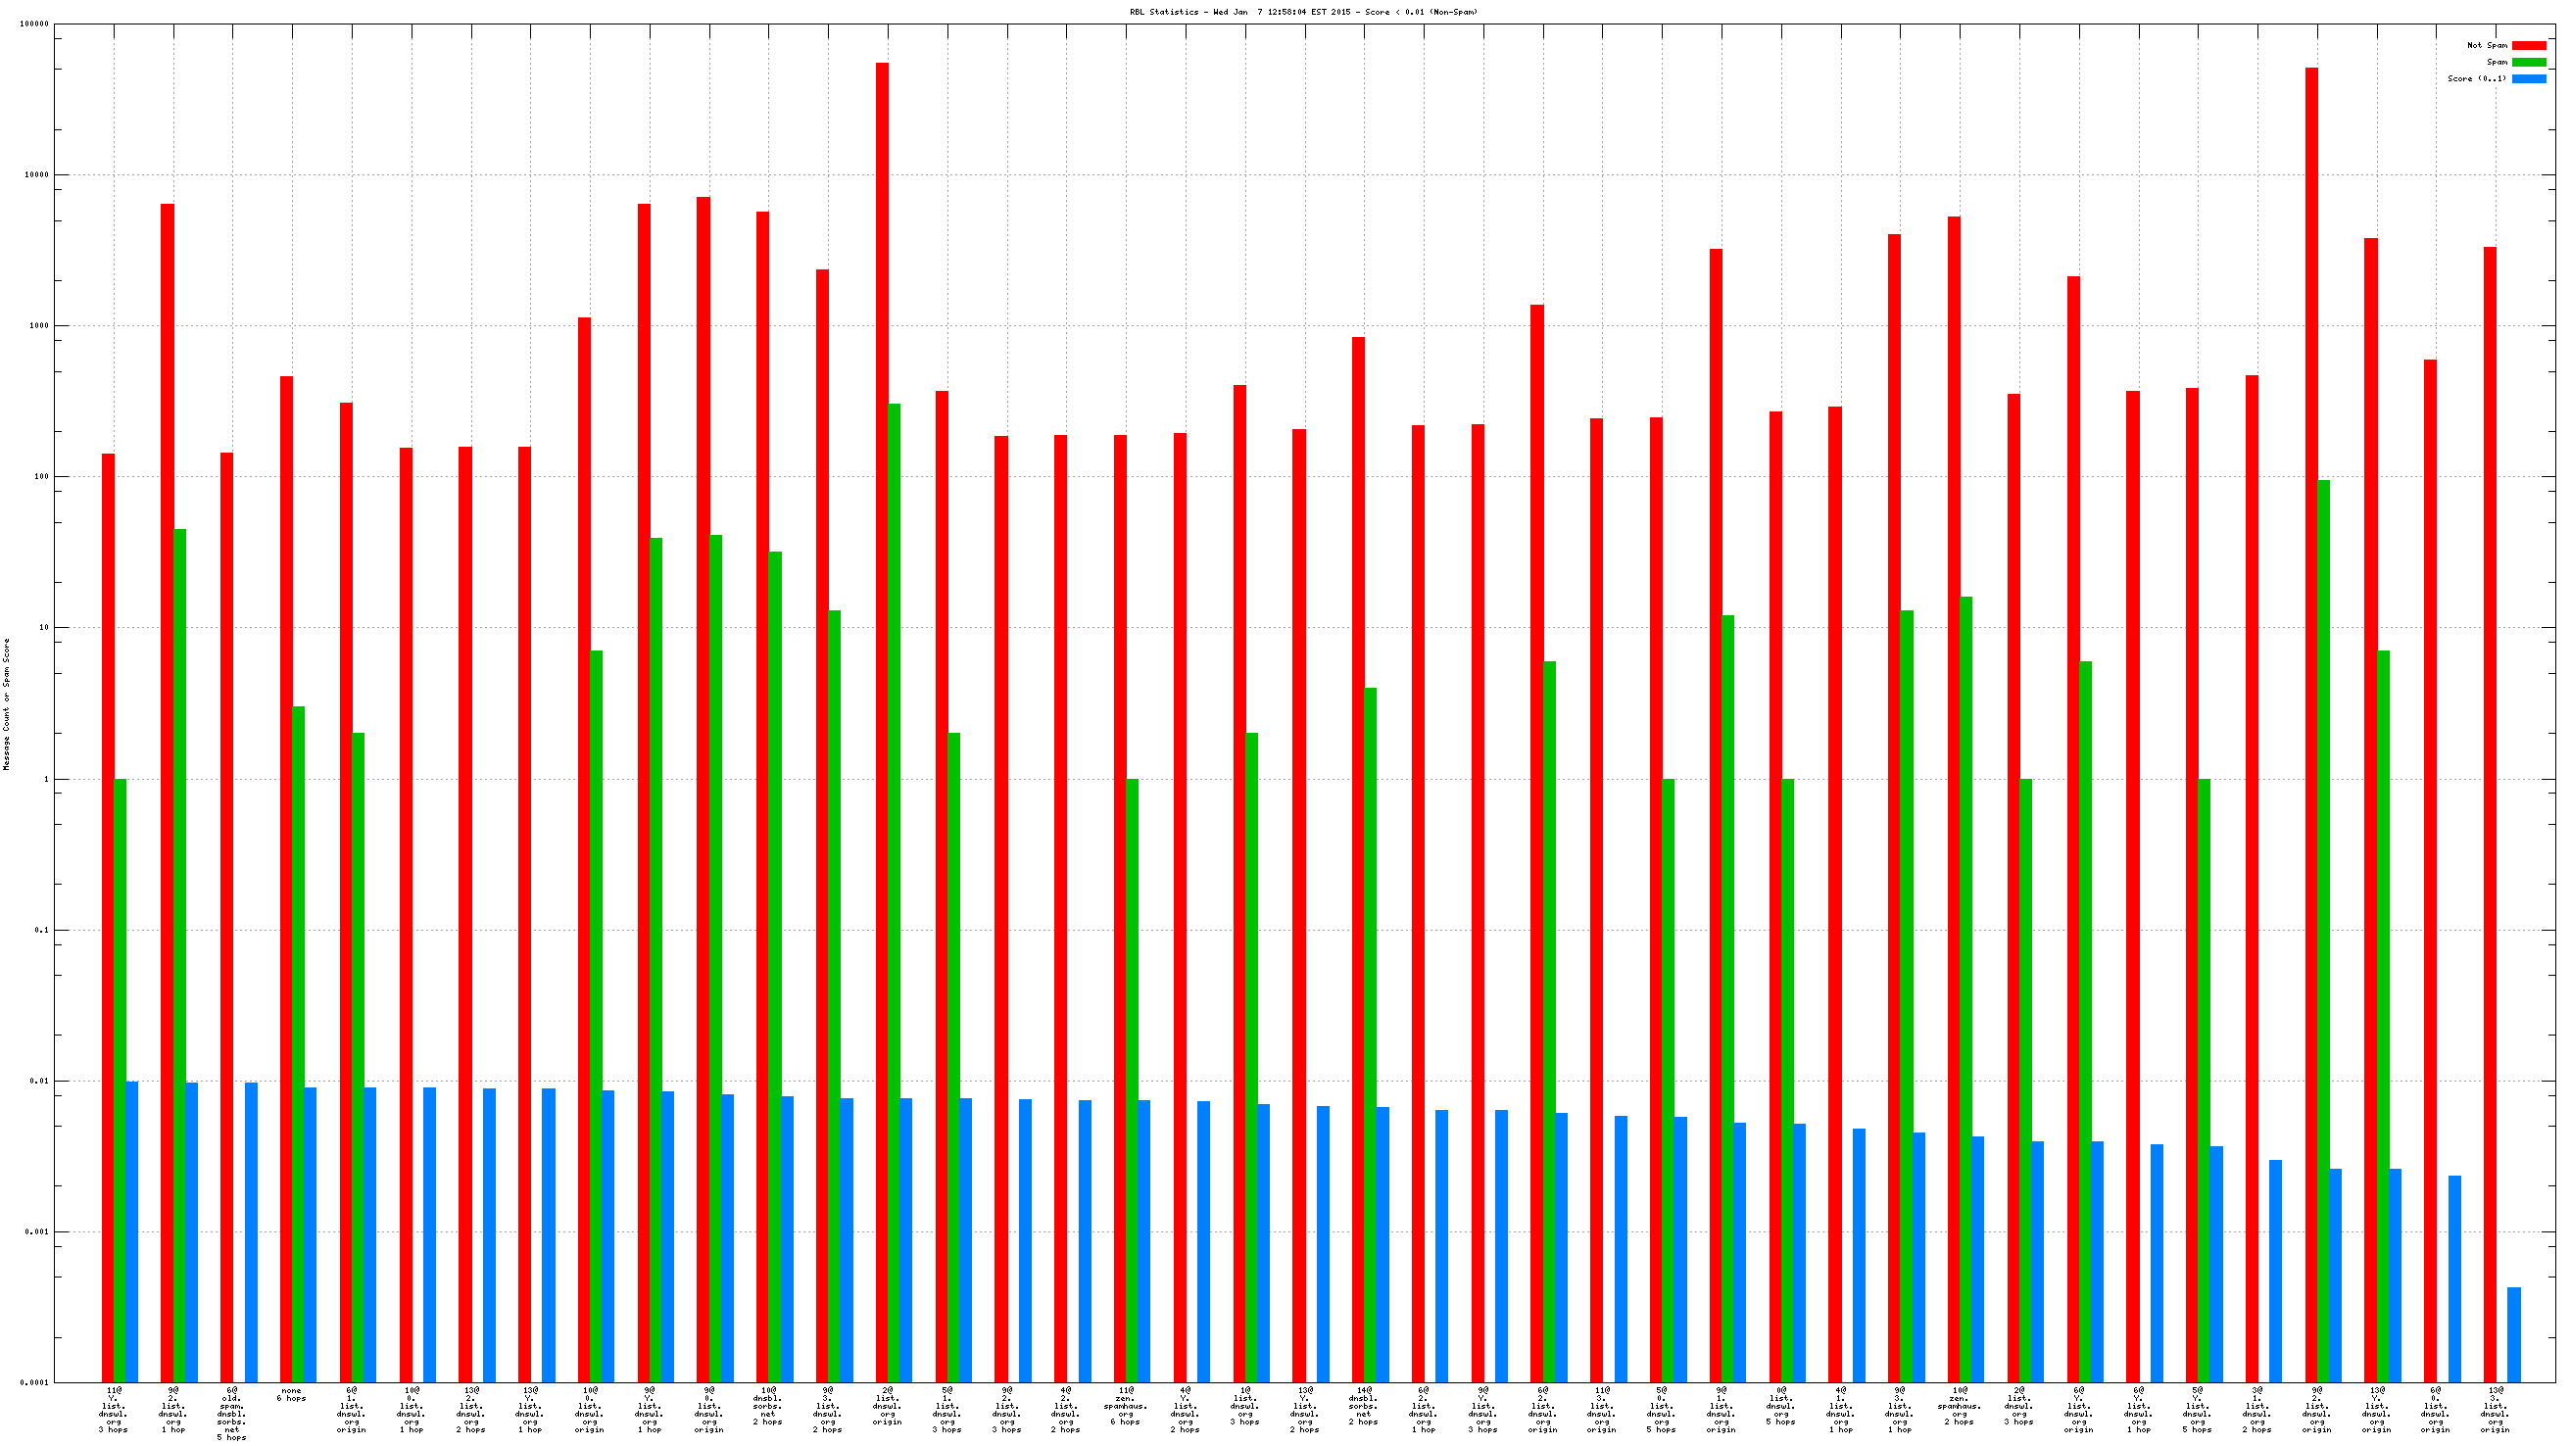Click the 10@ dnsbl.sorbs.net 2 hops label
Screen dimensions: 2571x1446
click(767, 1406)
